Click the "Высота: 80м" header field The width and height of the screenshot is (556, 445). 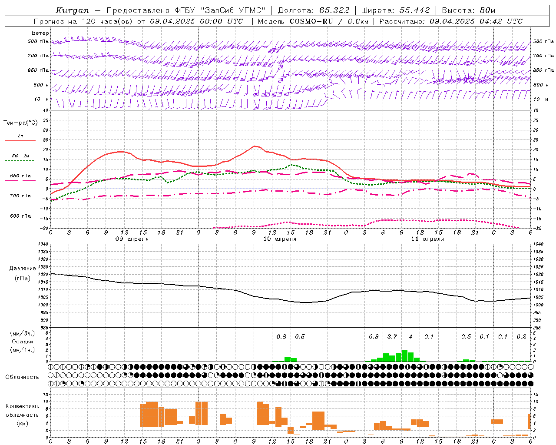[x=469, y=10]
